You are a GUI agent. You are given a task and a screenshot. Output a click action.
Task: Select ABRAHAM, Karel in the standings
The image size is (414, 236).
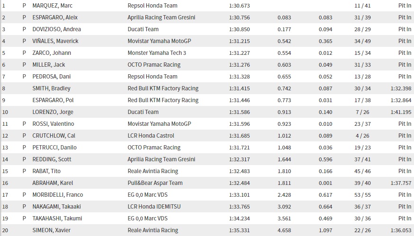(x=53, y=183)
